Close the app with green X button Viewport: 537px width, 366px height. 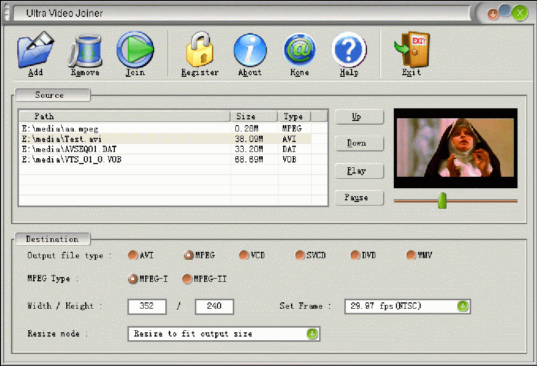(520, 13)
